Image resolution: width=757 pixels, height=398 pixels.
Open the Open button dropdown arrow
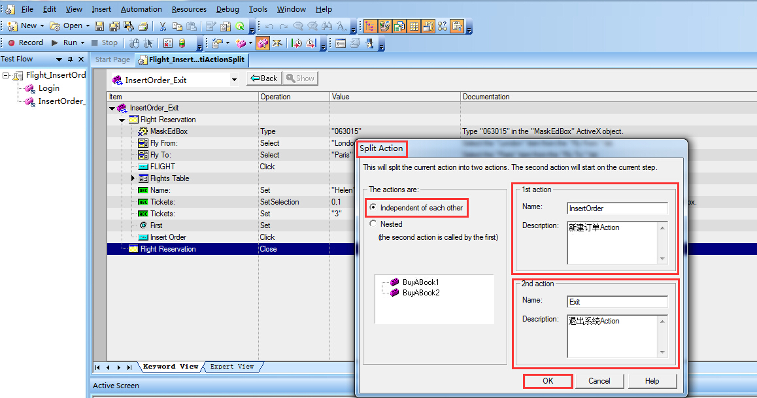(88, 25)
